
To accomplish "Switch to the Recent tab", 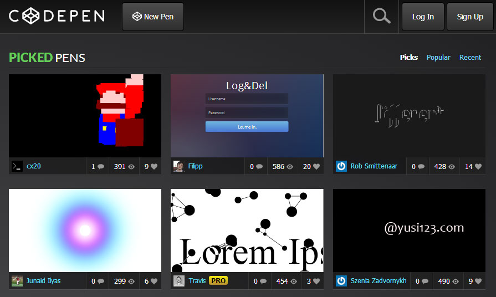I will [470, 57].
